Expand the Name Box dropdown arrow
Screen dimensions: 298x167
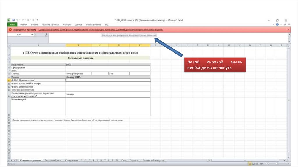click(32, 35)
